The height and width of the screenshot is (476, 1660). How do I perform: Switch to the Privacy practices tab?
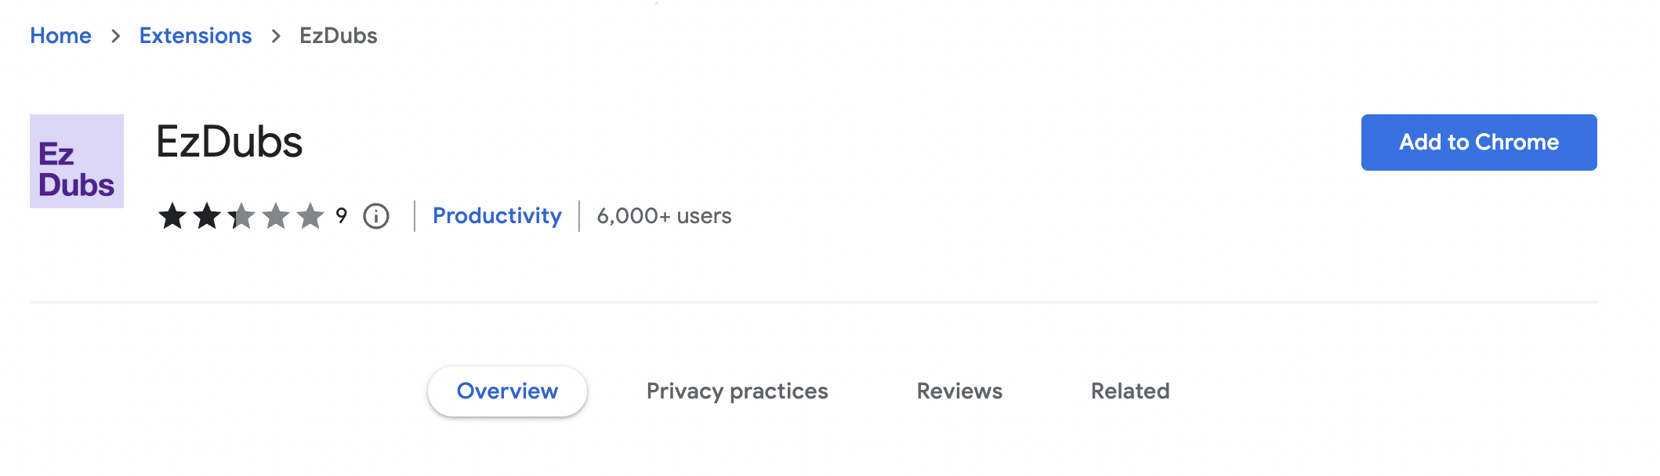[x=737, y=391]
